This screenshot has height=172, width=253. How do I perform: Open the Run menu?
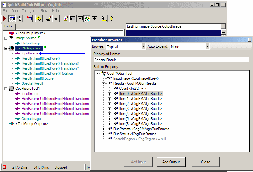click(15, 11)
